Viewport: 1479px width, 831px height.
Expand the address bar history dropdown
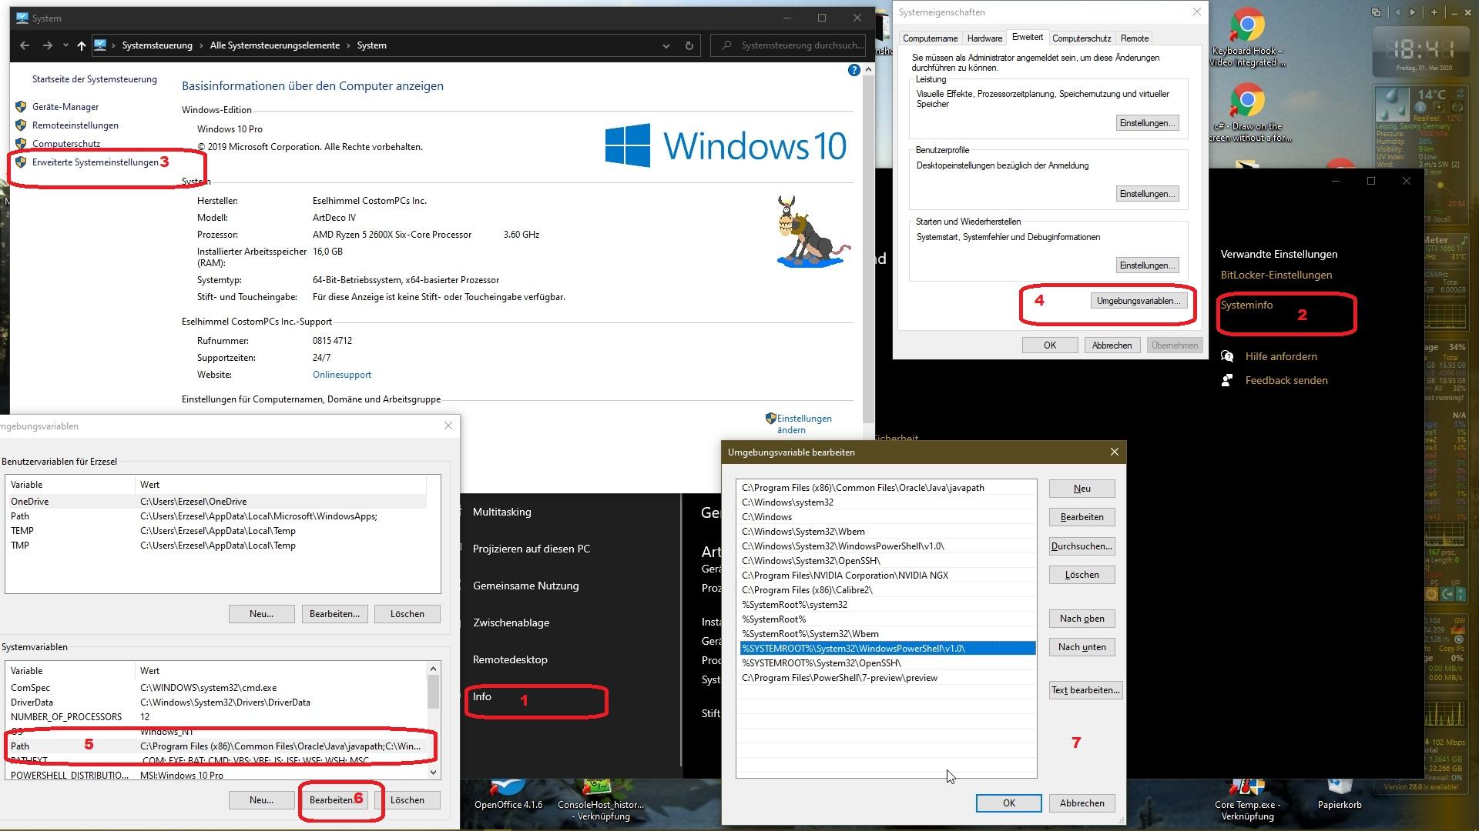(666, 45)
